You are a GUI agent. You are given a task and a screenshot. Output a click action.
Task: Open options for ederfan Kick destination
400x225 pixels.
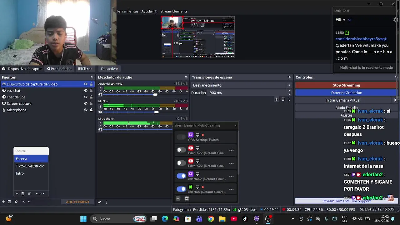[232, 189]
